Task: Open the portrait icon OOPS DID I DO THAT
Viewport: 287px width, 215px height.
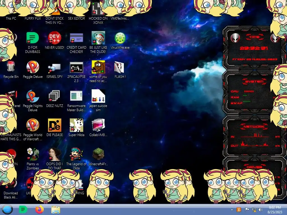Action: point(55,154)
